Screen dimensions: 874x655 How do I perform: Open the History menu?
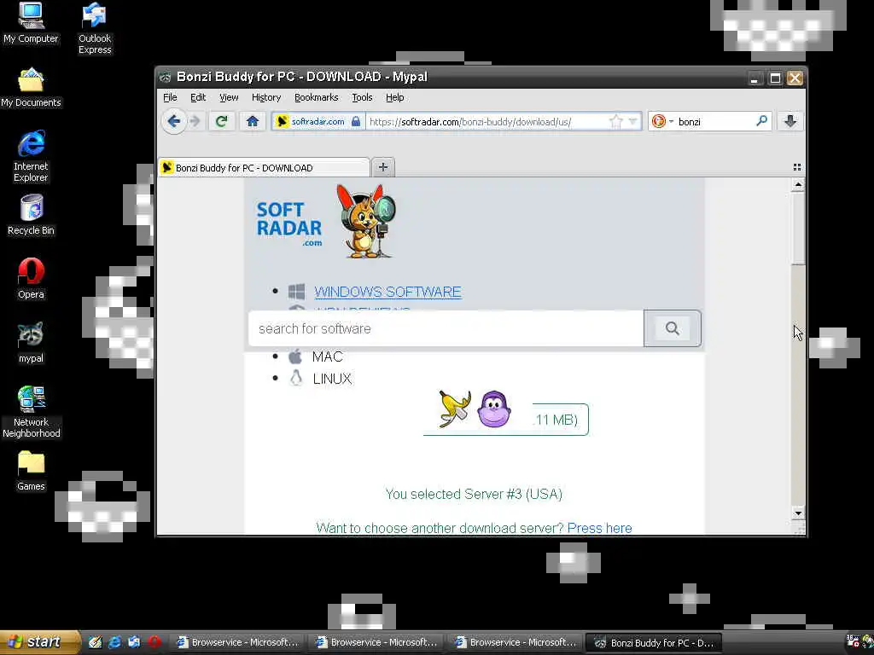pyautogui.click(x=266, y=97)
